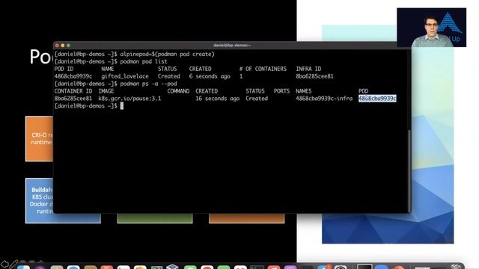Click the '# OF CONTAINERS' column header

pyautogui.click(x=263, y=69)
